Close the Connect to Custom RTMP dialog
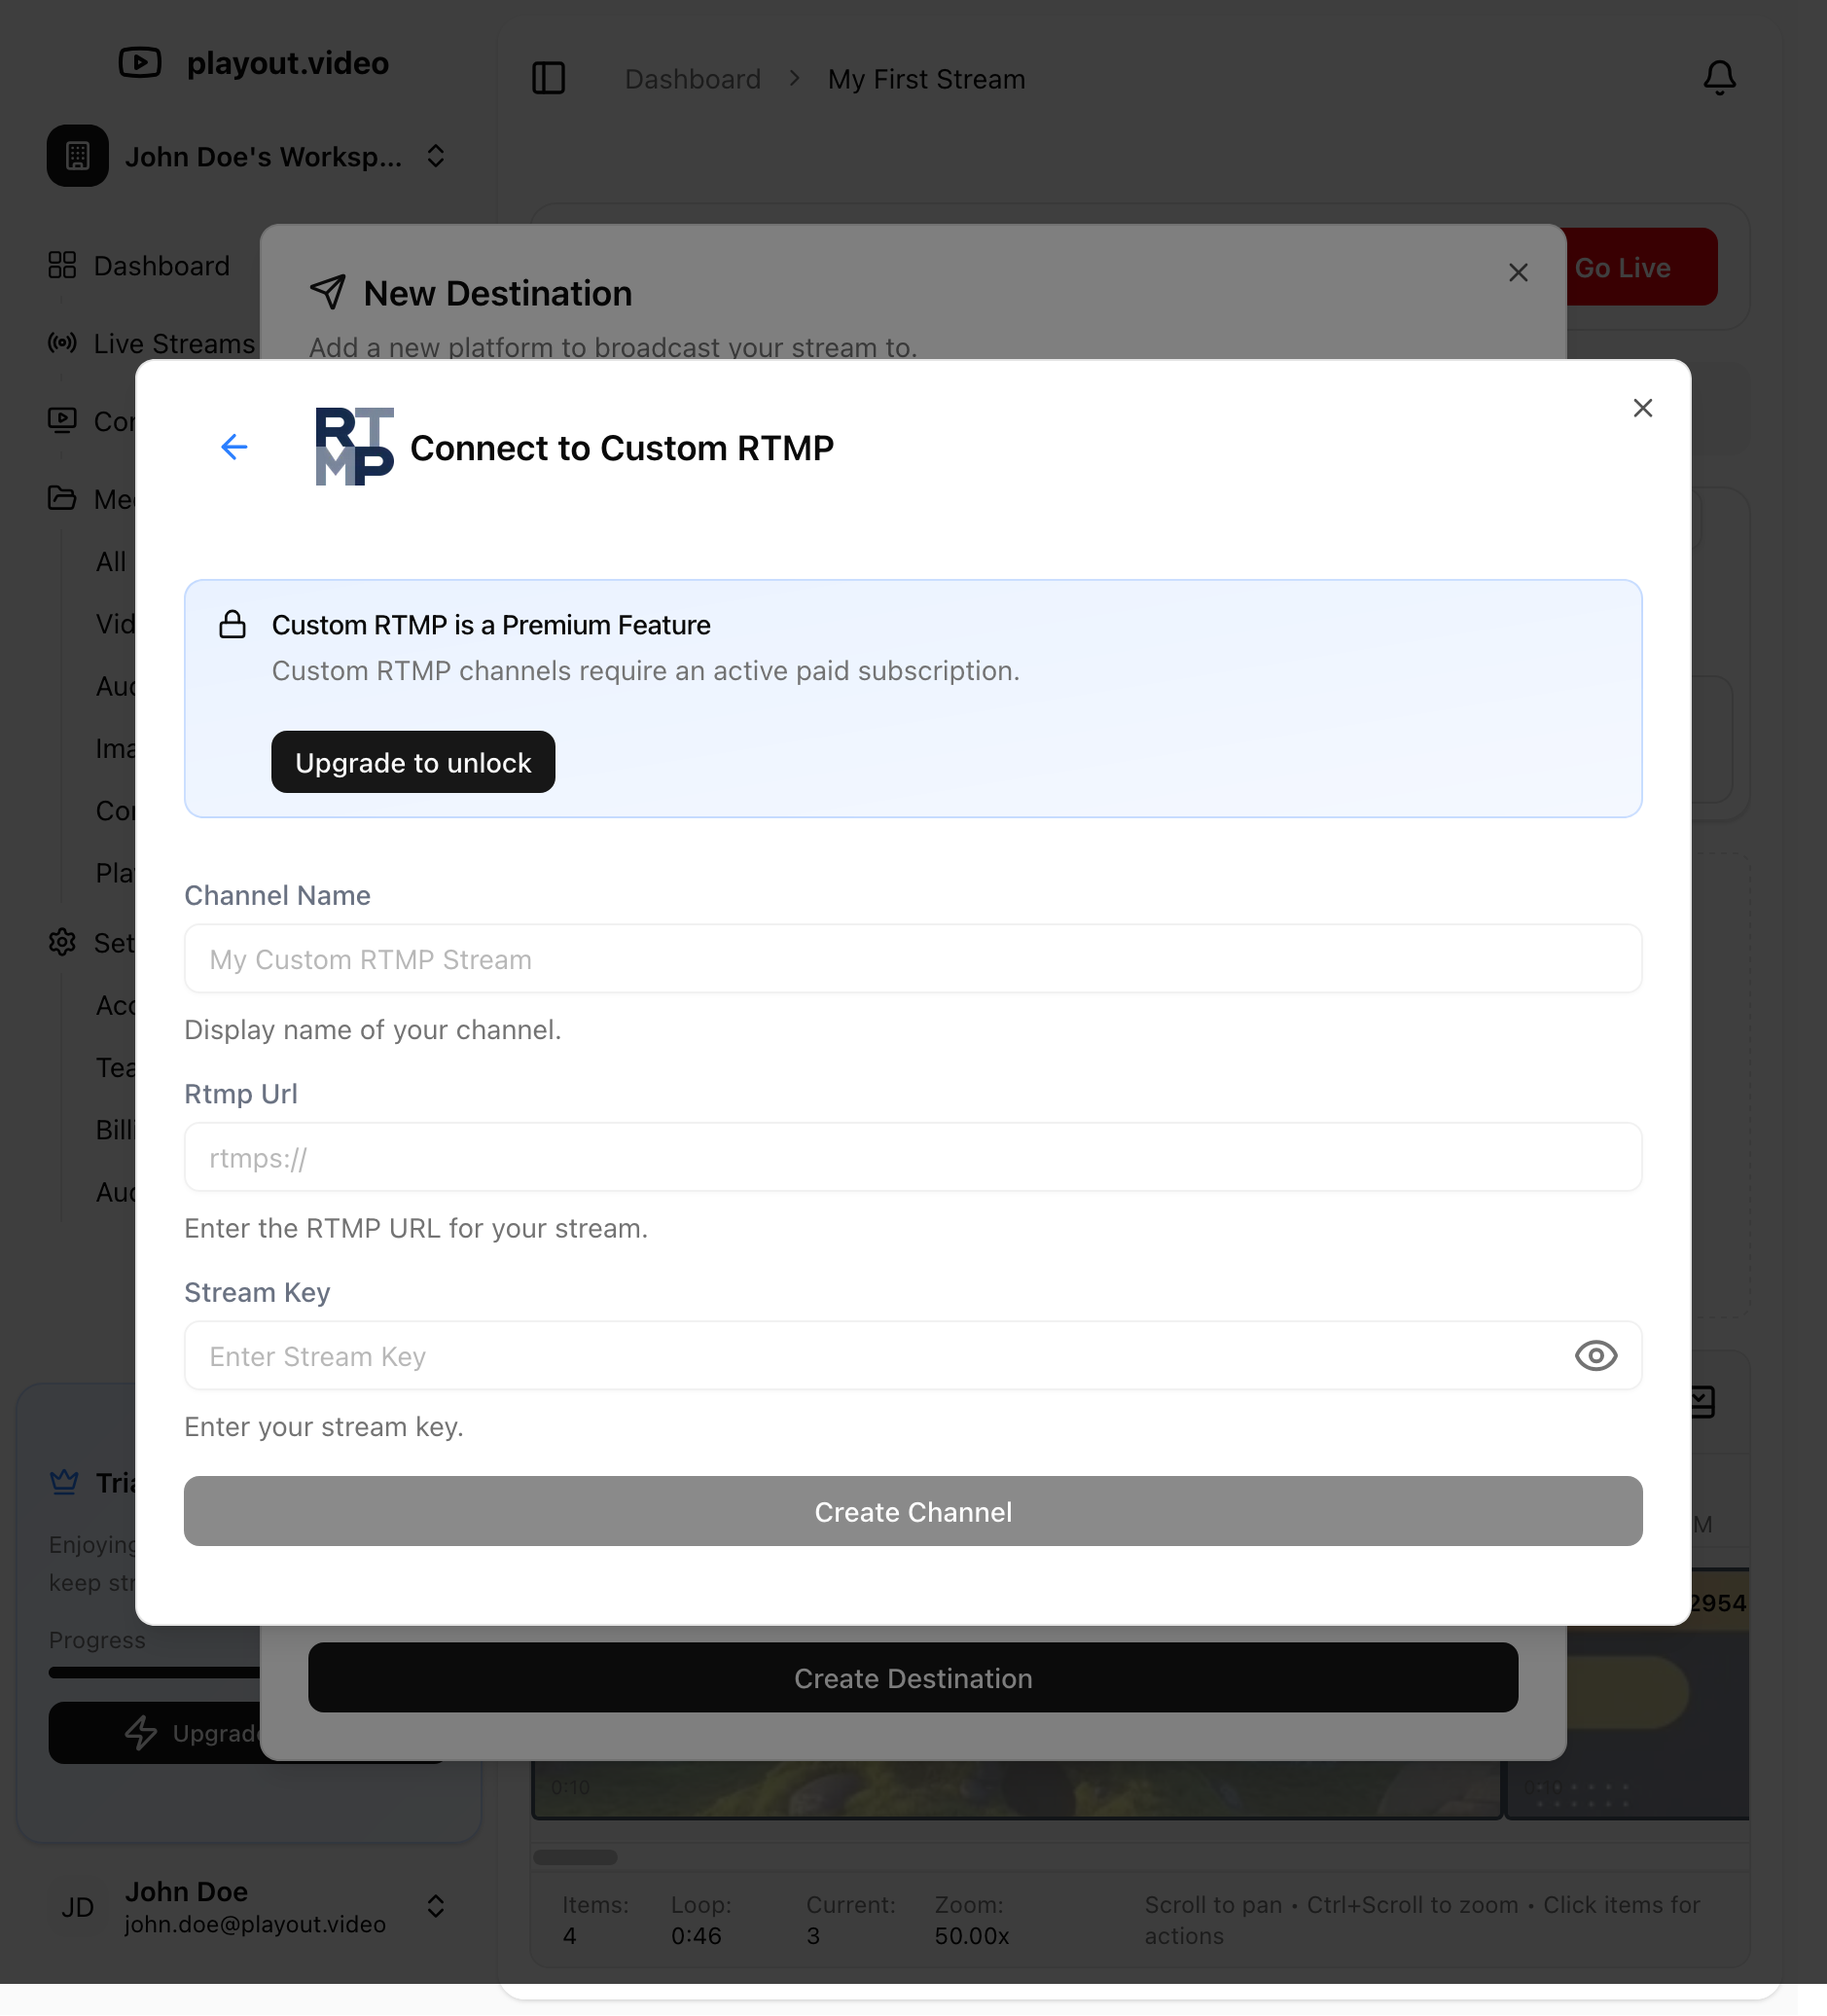Viewport: 1827px width, 2016px height. coord(1642,408)
